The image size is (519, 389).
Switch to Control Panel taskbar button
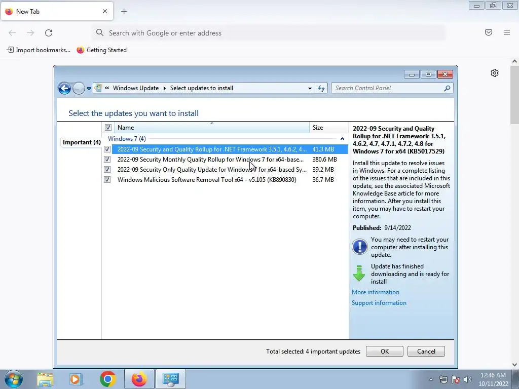(170, 379)
